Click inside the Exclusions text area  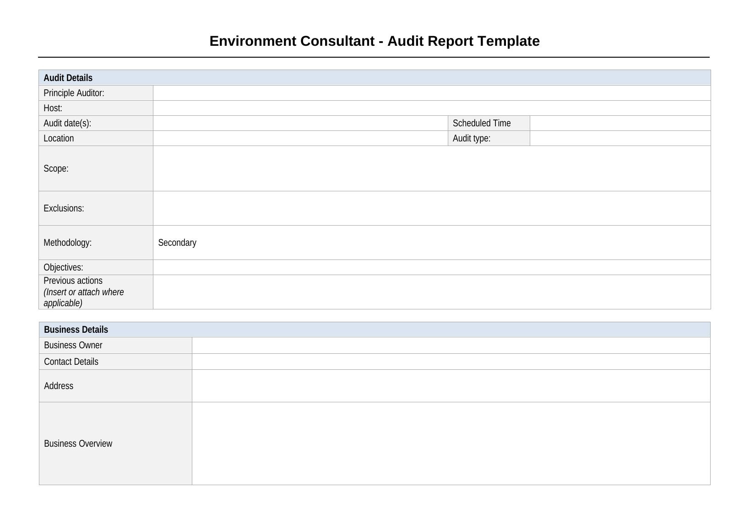431,208
